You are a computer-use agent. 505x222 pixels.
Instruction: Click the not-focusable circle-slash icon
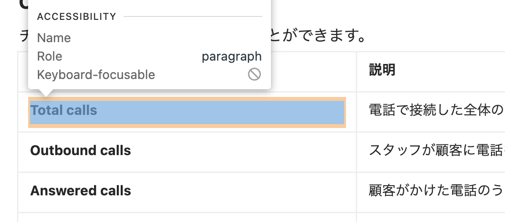pos(254,75)
